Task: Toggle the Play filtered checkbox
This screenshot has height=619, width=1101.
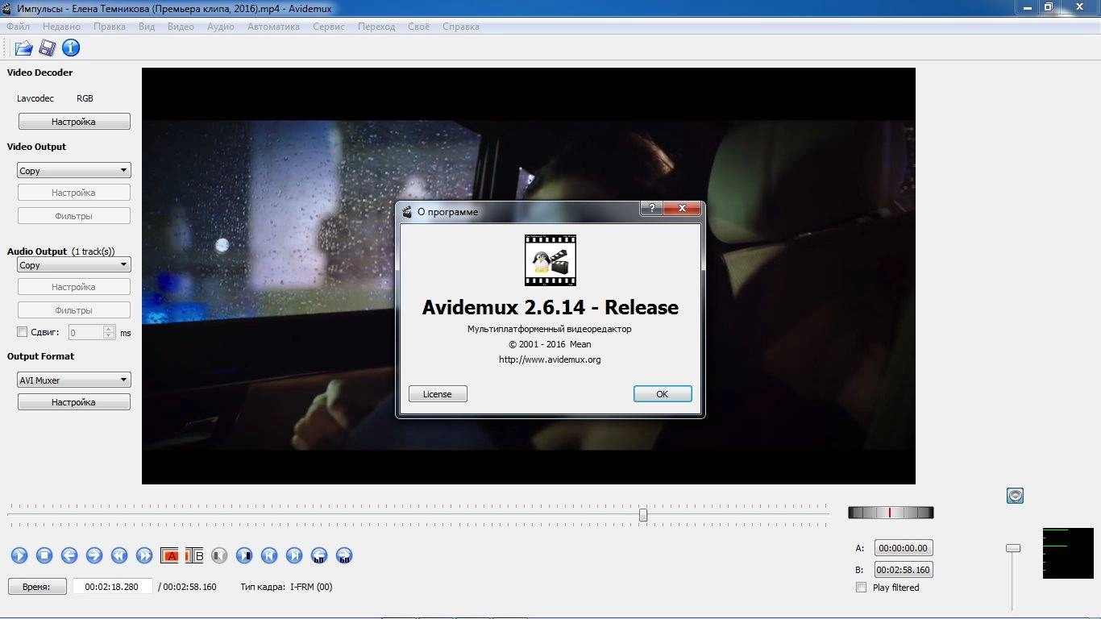Action: (x=862, y=588)
